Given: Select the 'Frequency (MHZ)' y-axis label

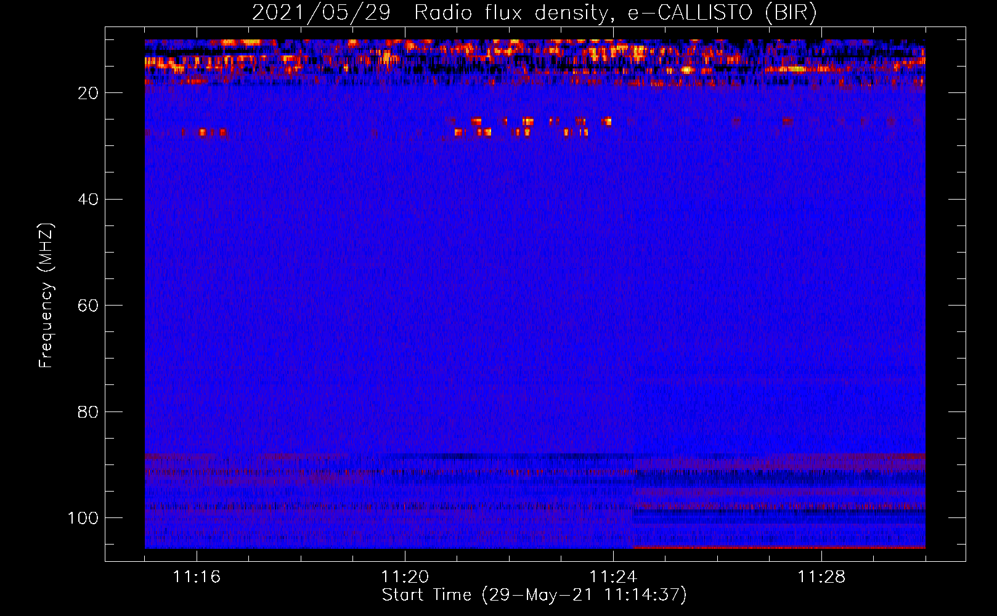Looking at the screenshot, I should coord(47,296).
